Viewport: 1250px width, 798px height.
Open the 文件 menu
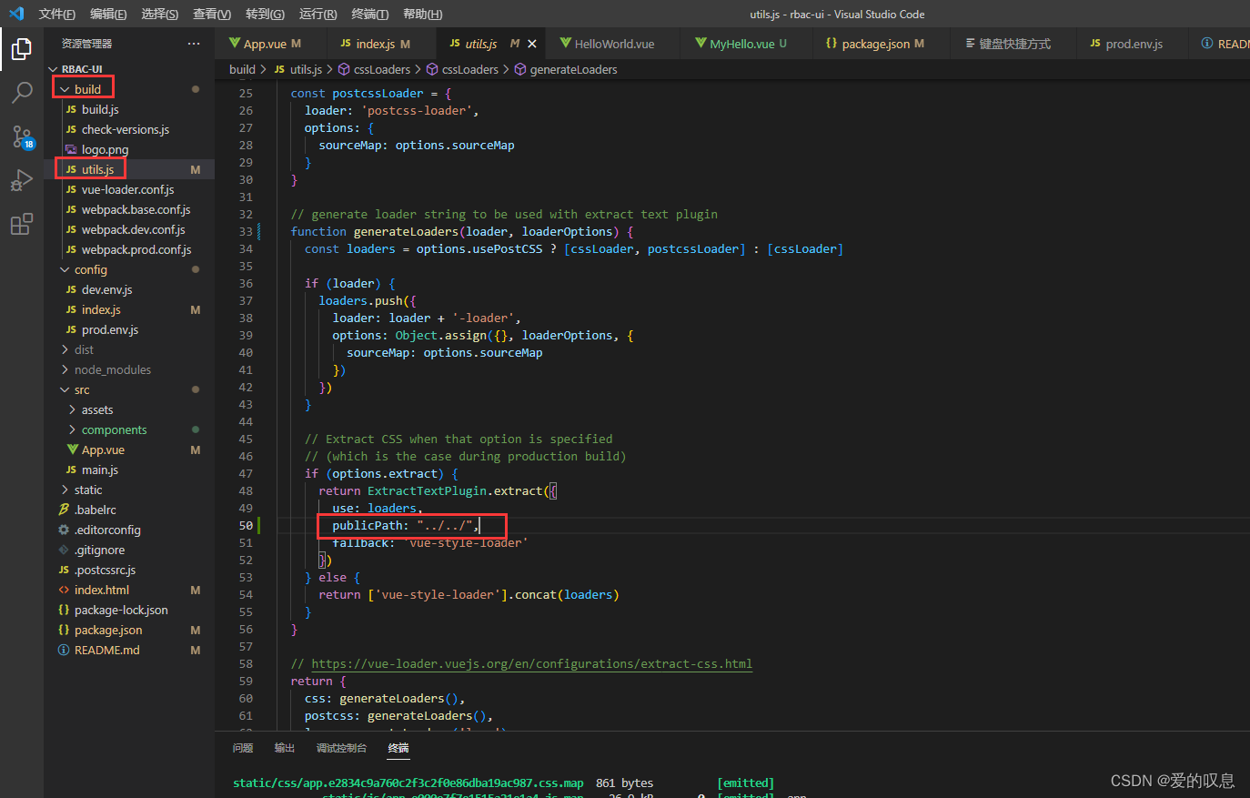[x=55, y=14]
